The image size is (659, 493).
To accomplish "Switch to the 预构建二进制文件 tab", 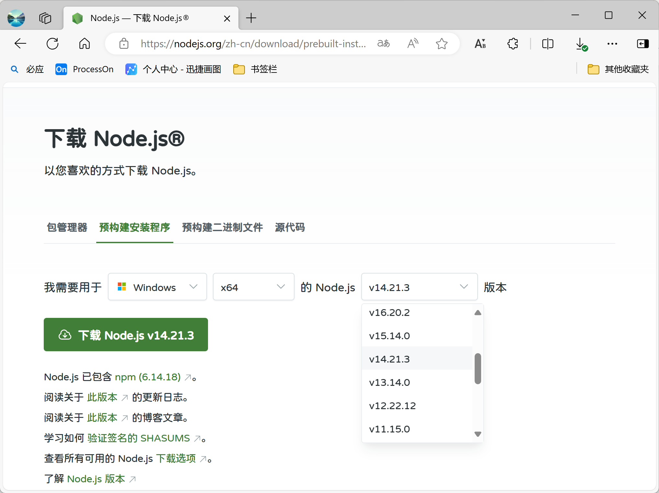I will tap(222, 228).
